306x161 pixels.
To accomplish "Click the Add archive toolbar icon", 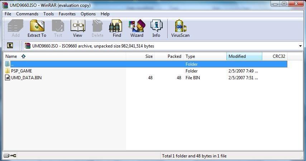I will click(15, 29).
